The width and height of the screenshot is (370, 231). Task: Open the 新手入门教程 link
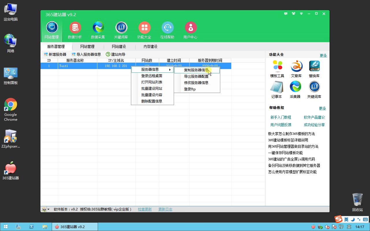click(x=281, y=117)
